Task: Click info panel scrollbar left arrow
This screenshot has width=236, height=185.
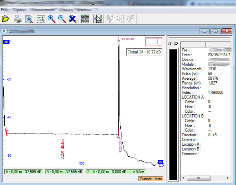Action: (x=183, y=178)
